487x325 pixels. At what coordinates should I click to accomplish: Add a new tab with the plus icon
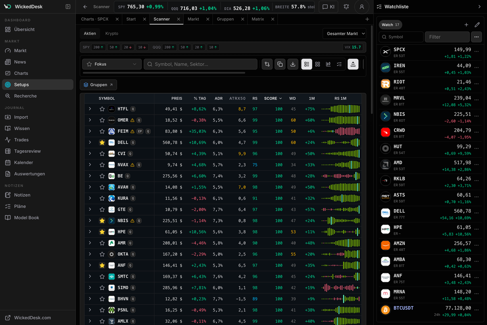point(367,19)
